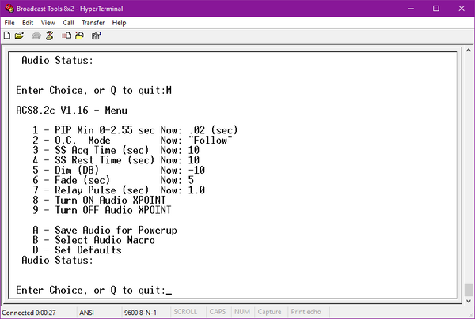Click the '-10' Dim value
The image size is (475, 319).
(x=196, y=170)
